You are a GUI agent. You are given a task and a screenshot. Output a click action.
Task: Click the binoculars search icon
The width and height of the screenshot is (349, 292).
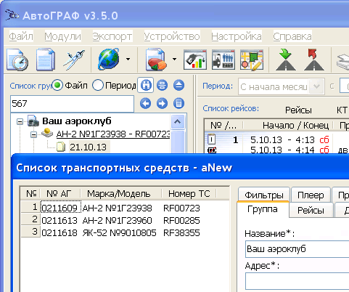(x=146, y=85)
